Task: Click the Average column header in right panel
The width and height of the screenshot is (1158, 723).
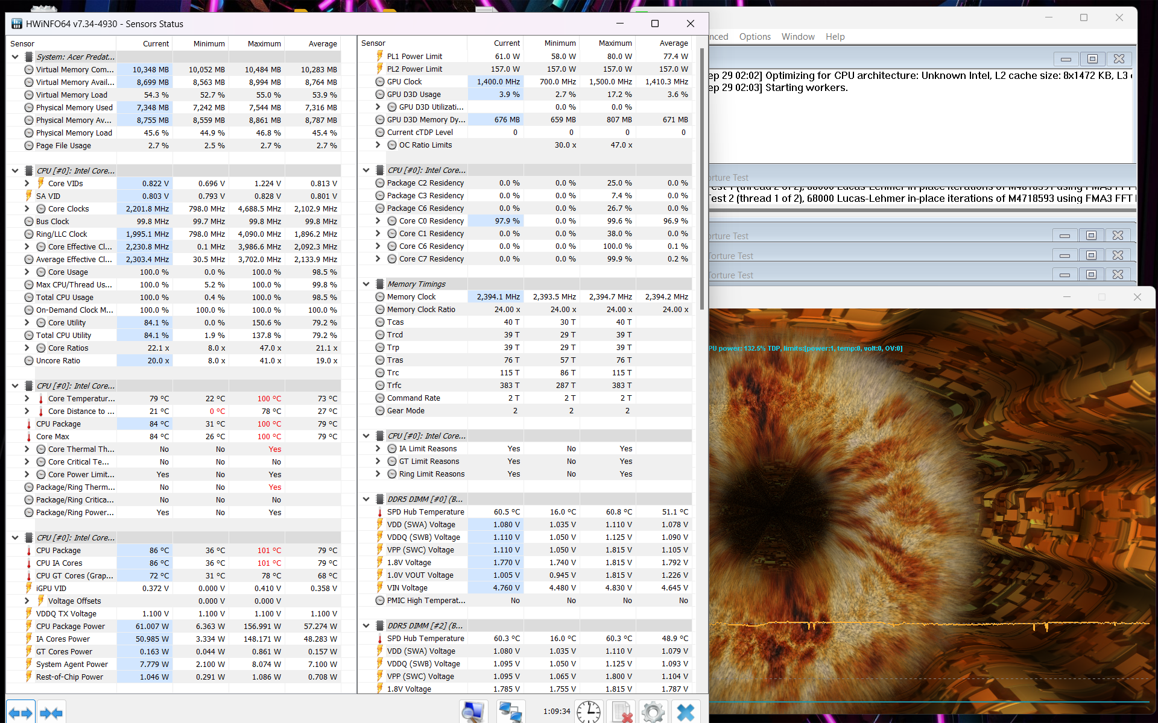Action: (x=673, y=43)
